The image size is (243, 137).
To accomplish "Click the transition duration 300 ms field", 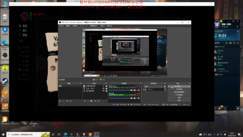I will (x=156, y=90).
